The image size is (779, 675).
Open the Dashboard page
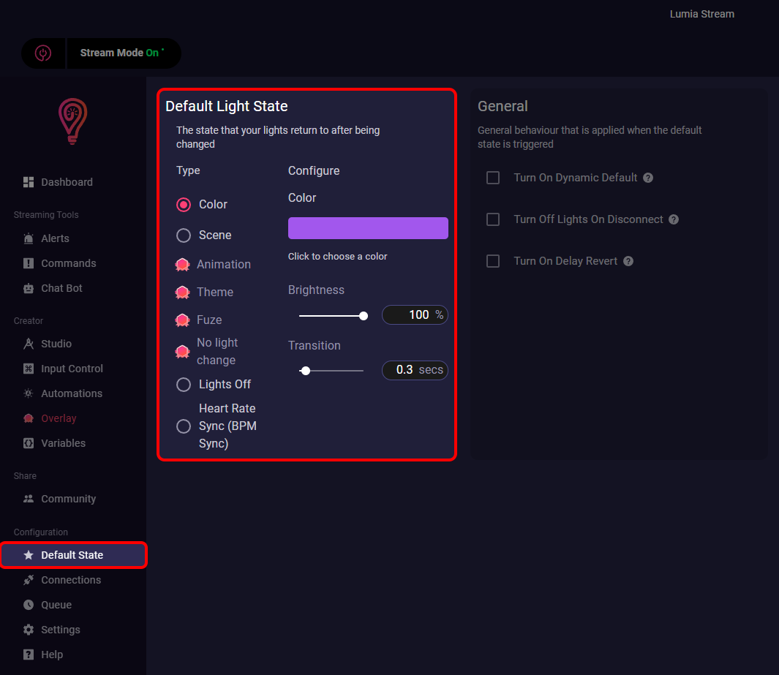tap(67, 182)
